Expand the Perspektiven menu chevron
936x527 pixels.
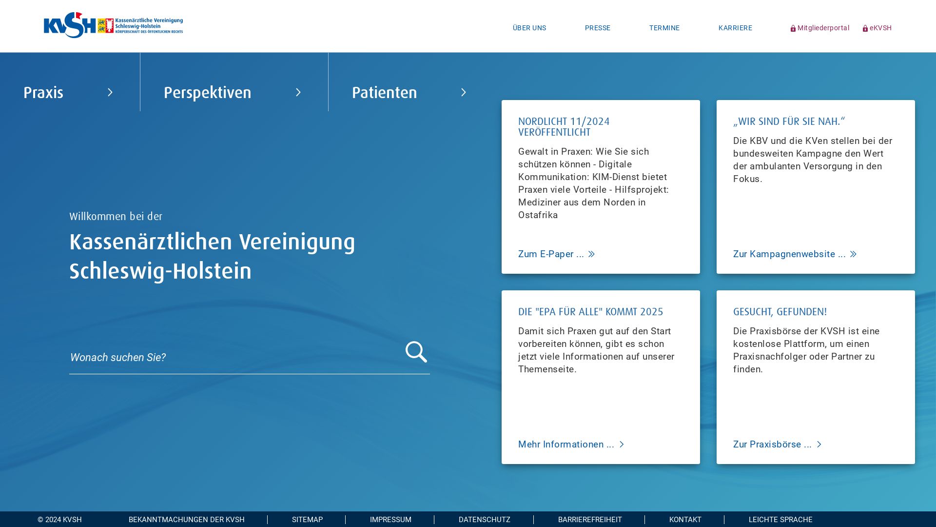click(x=298, y=92)
